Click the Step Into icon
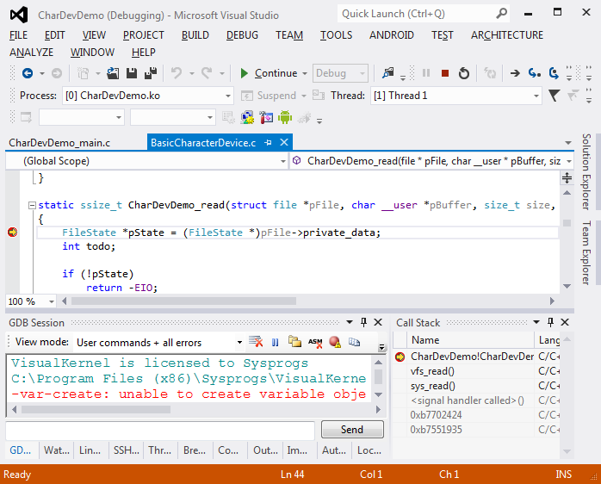The width and height of the screenshot is (601, 484). coord(535,73)
